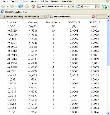110x115 pixels.
Task: Open Microsoft Windows bookmark in bookmarks bar
Action: pos(14,12)
